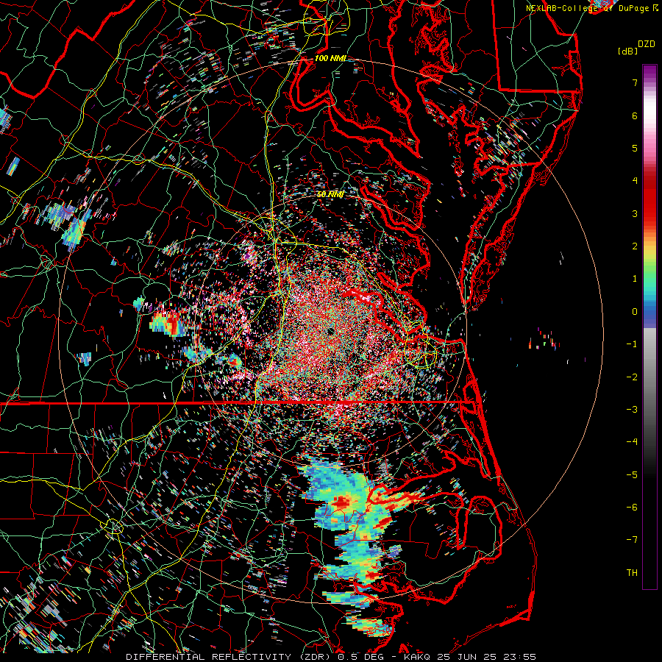The height and width of the screenshot is (662, 662).
Task: Click the 50 NMI range ring label
Action: click(330, 194)
